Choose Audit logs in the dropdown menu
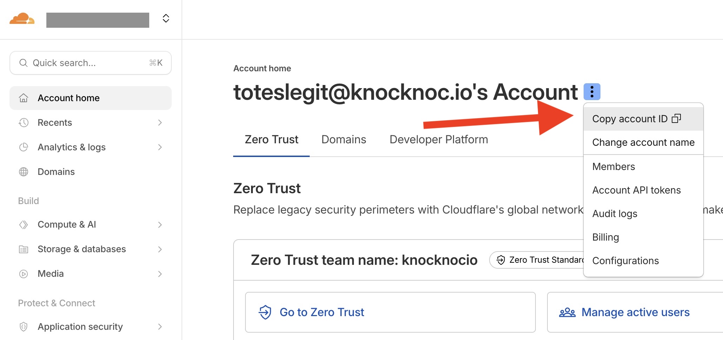Image resolution: width=723 pixels, height=340 pixels. click(x=614, y=214)
